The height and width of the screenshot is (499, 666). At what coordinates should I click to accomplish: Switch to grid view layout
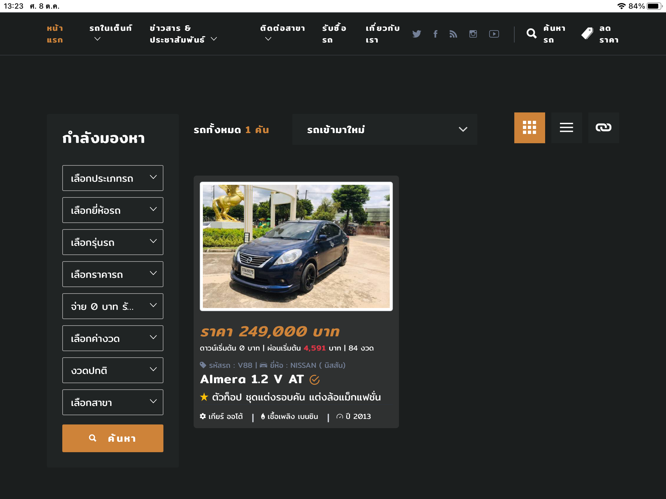point(529,128)
